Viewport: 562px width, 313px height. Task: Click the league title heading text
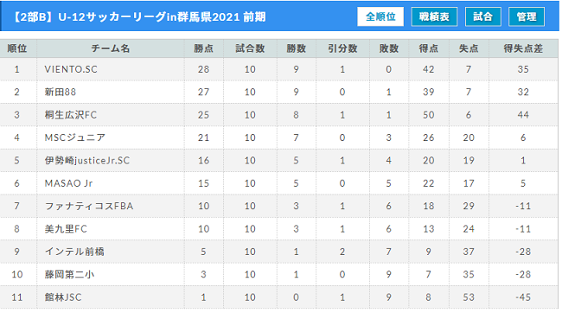(138, 16)
